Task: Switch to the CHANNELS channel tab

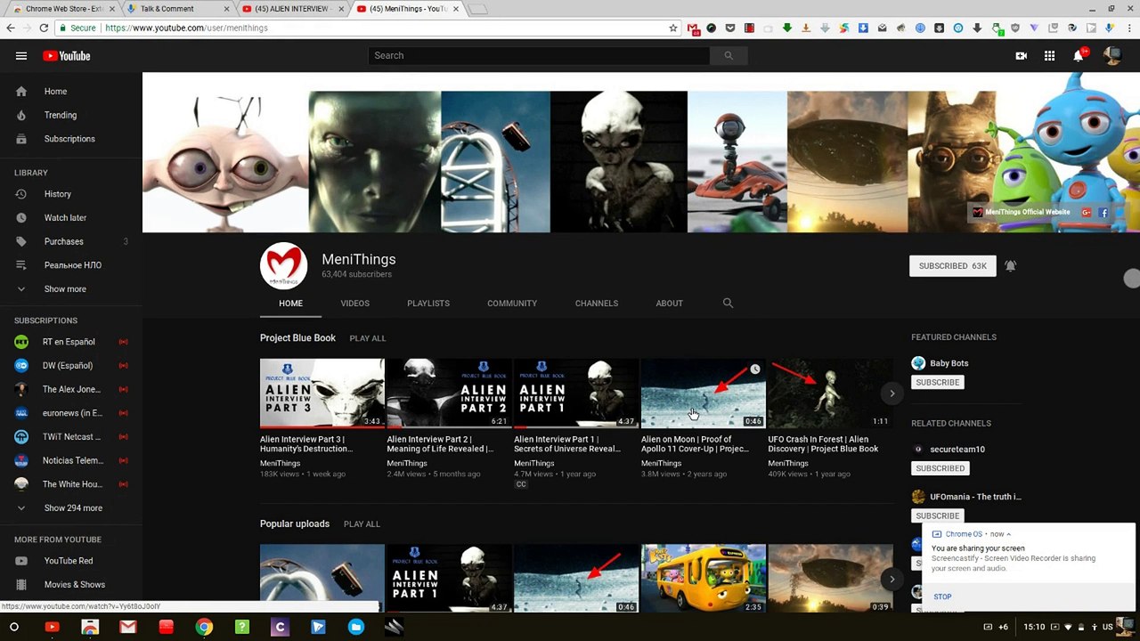Action: point(597,304)
